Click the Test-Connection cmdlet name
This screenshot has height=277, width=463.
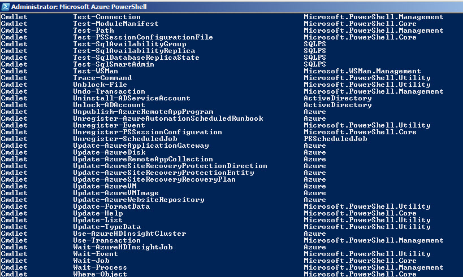pyautogui.click(x=106, y=17)
